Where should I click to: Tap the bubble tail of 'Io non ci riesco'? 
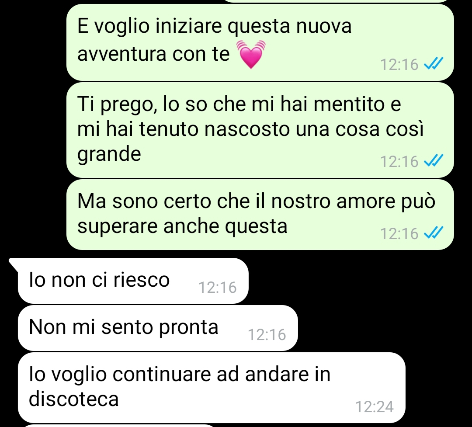point(14,263)
